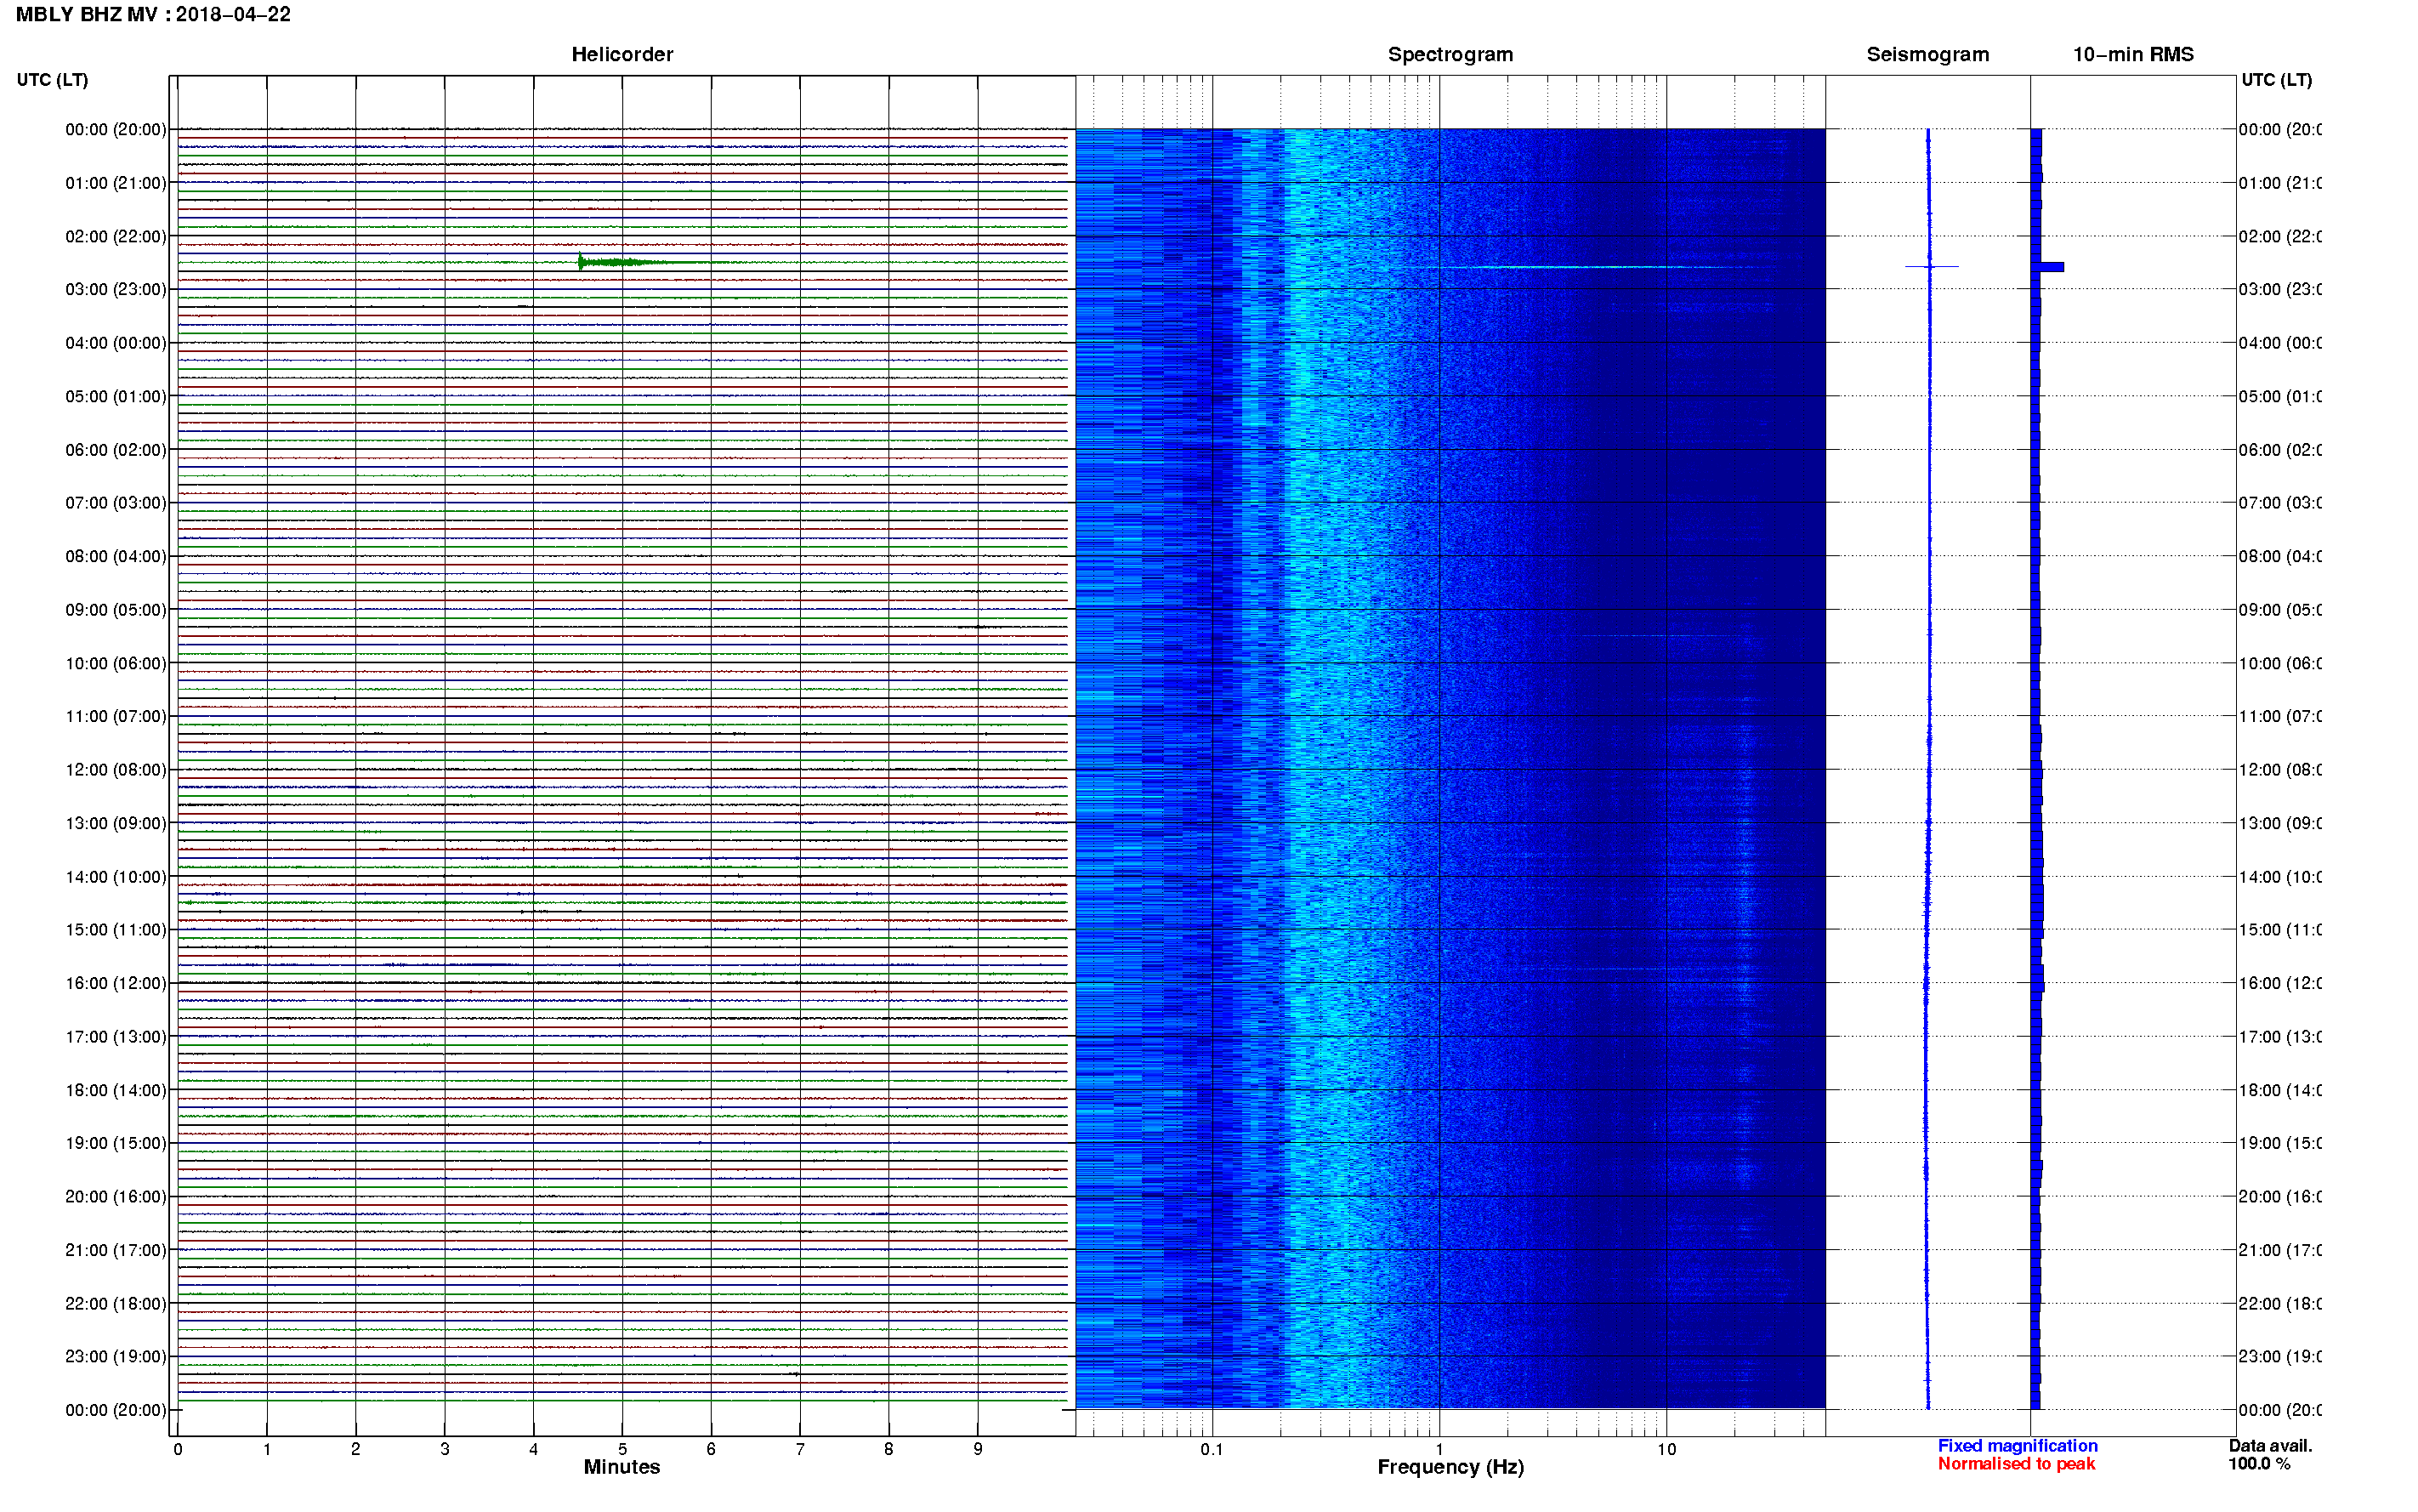Image resolution: width=2418 pixels, height=1512 pixels.
Task: Click the "Minutes" axis label
Action: click(622, 1466)
